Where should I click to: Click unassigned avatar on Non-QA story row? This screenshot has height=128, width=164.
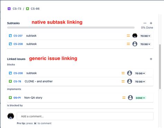pos(130,98)
